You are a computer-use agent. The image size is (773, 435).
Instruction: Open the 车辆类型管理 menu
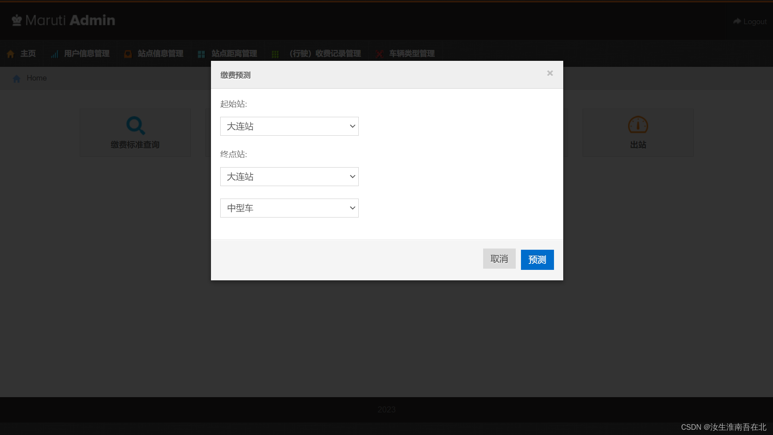405,54
